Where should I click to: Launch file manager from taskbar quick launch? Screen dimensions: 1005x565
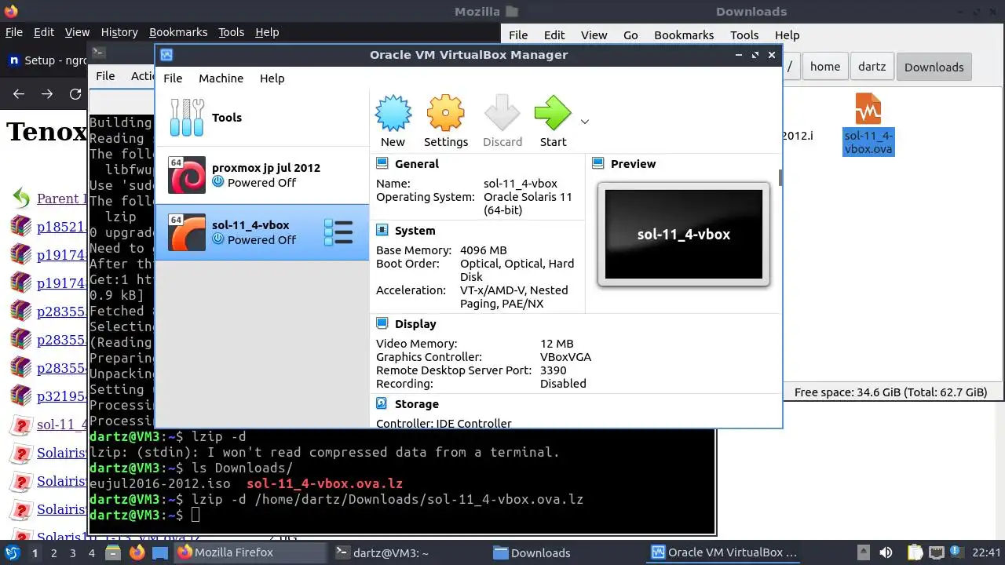pos(114,552)
